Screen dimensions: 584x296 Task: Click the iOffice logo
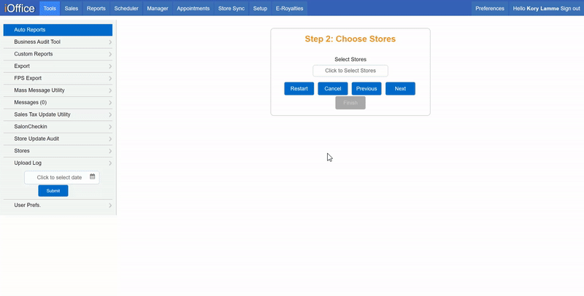point(20,8)
